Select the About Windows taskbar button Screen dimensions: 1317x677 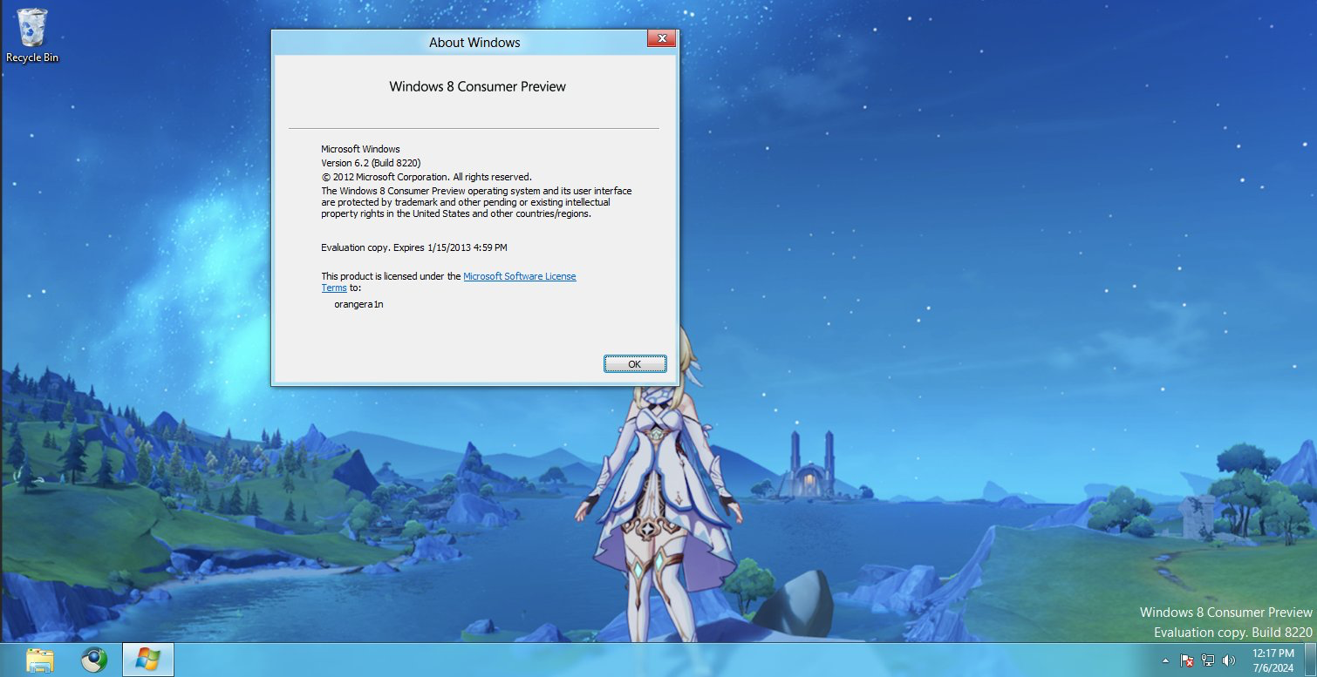(x=147, y=660)
